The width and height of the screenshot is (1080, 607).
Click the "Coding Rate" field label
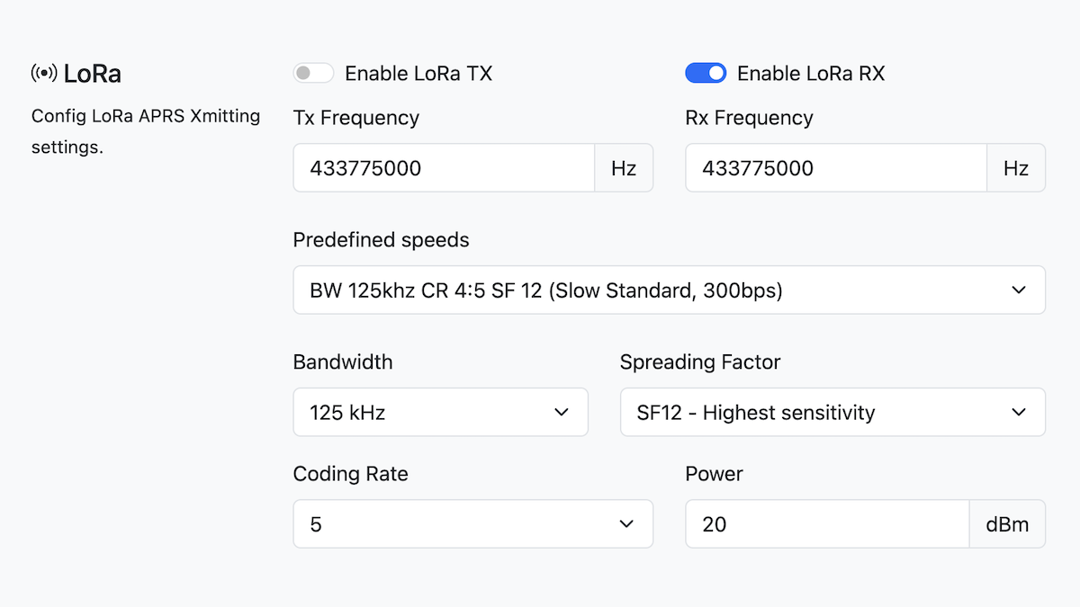click(x=350, y=474)
